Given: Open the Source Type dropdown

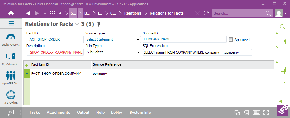Looking at the screenshot, I should [x=113, y=39].
